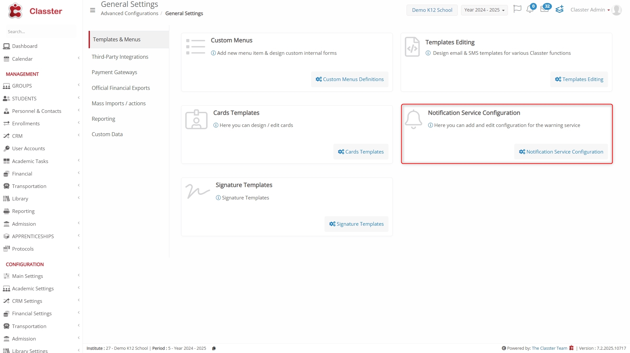
Task: Expand the GROUPS sidebar chevron
Action: click(79, 85)
